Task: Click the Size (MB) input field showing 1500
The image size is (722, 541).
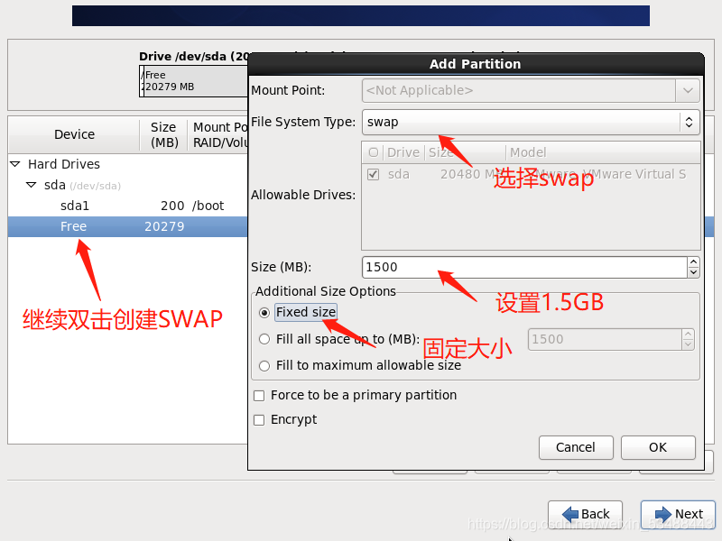Action: click(x=524, y=267)
